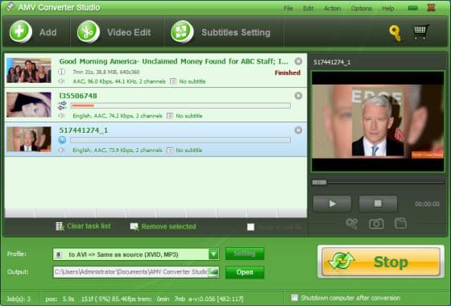Open the shopping cart purchase icon
Screen dimensions: 451x306
420,32
